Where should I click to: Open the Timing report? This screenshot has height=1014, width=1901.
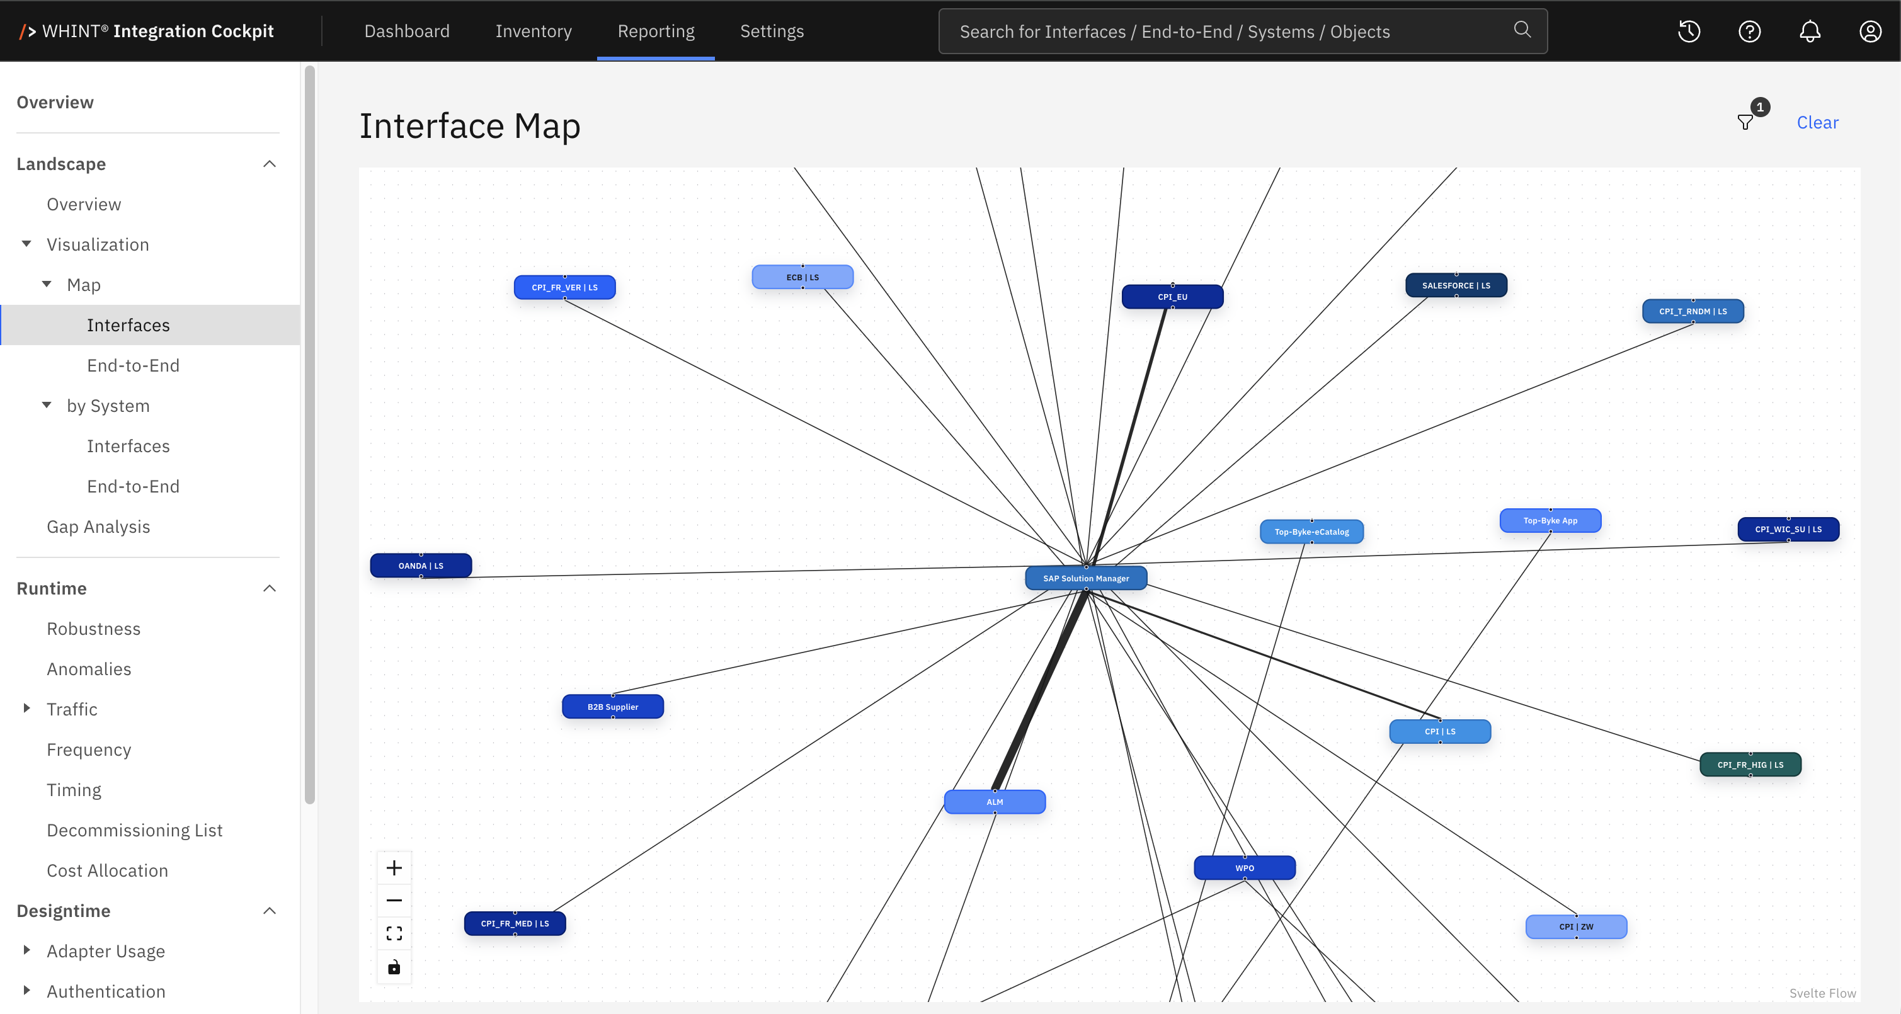point(74,790)
